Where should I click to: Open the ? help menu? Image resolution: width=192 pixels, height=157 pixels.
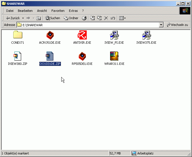83,11
